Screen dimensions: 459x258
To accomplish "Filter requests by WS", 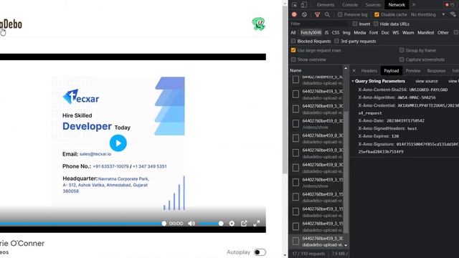I will [x=396, y=32].
